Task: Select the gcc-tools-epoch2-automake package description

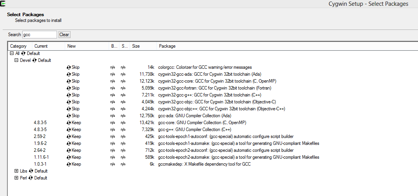Action: point(238,157)
